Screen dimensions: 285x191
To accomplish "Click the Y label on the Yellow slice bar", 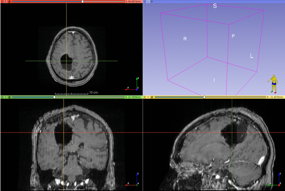I will pos(148,97).
